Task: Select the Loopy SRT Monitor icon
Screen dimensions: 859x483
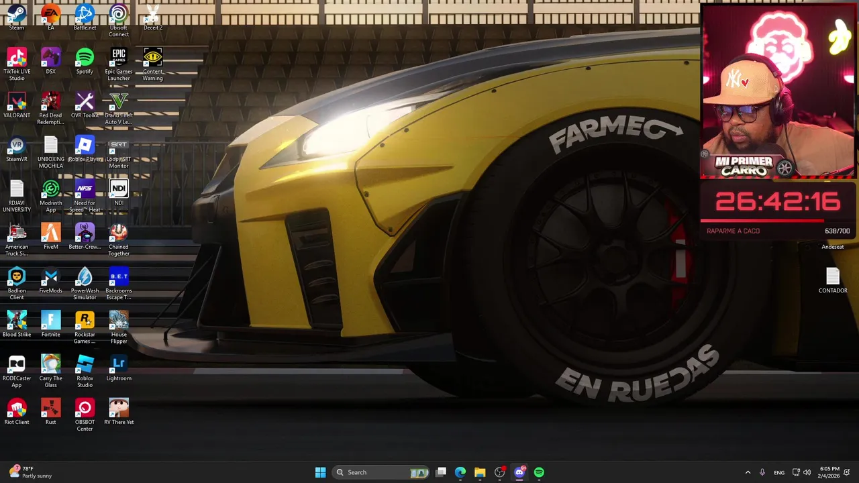Action: coord(119,152)
